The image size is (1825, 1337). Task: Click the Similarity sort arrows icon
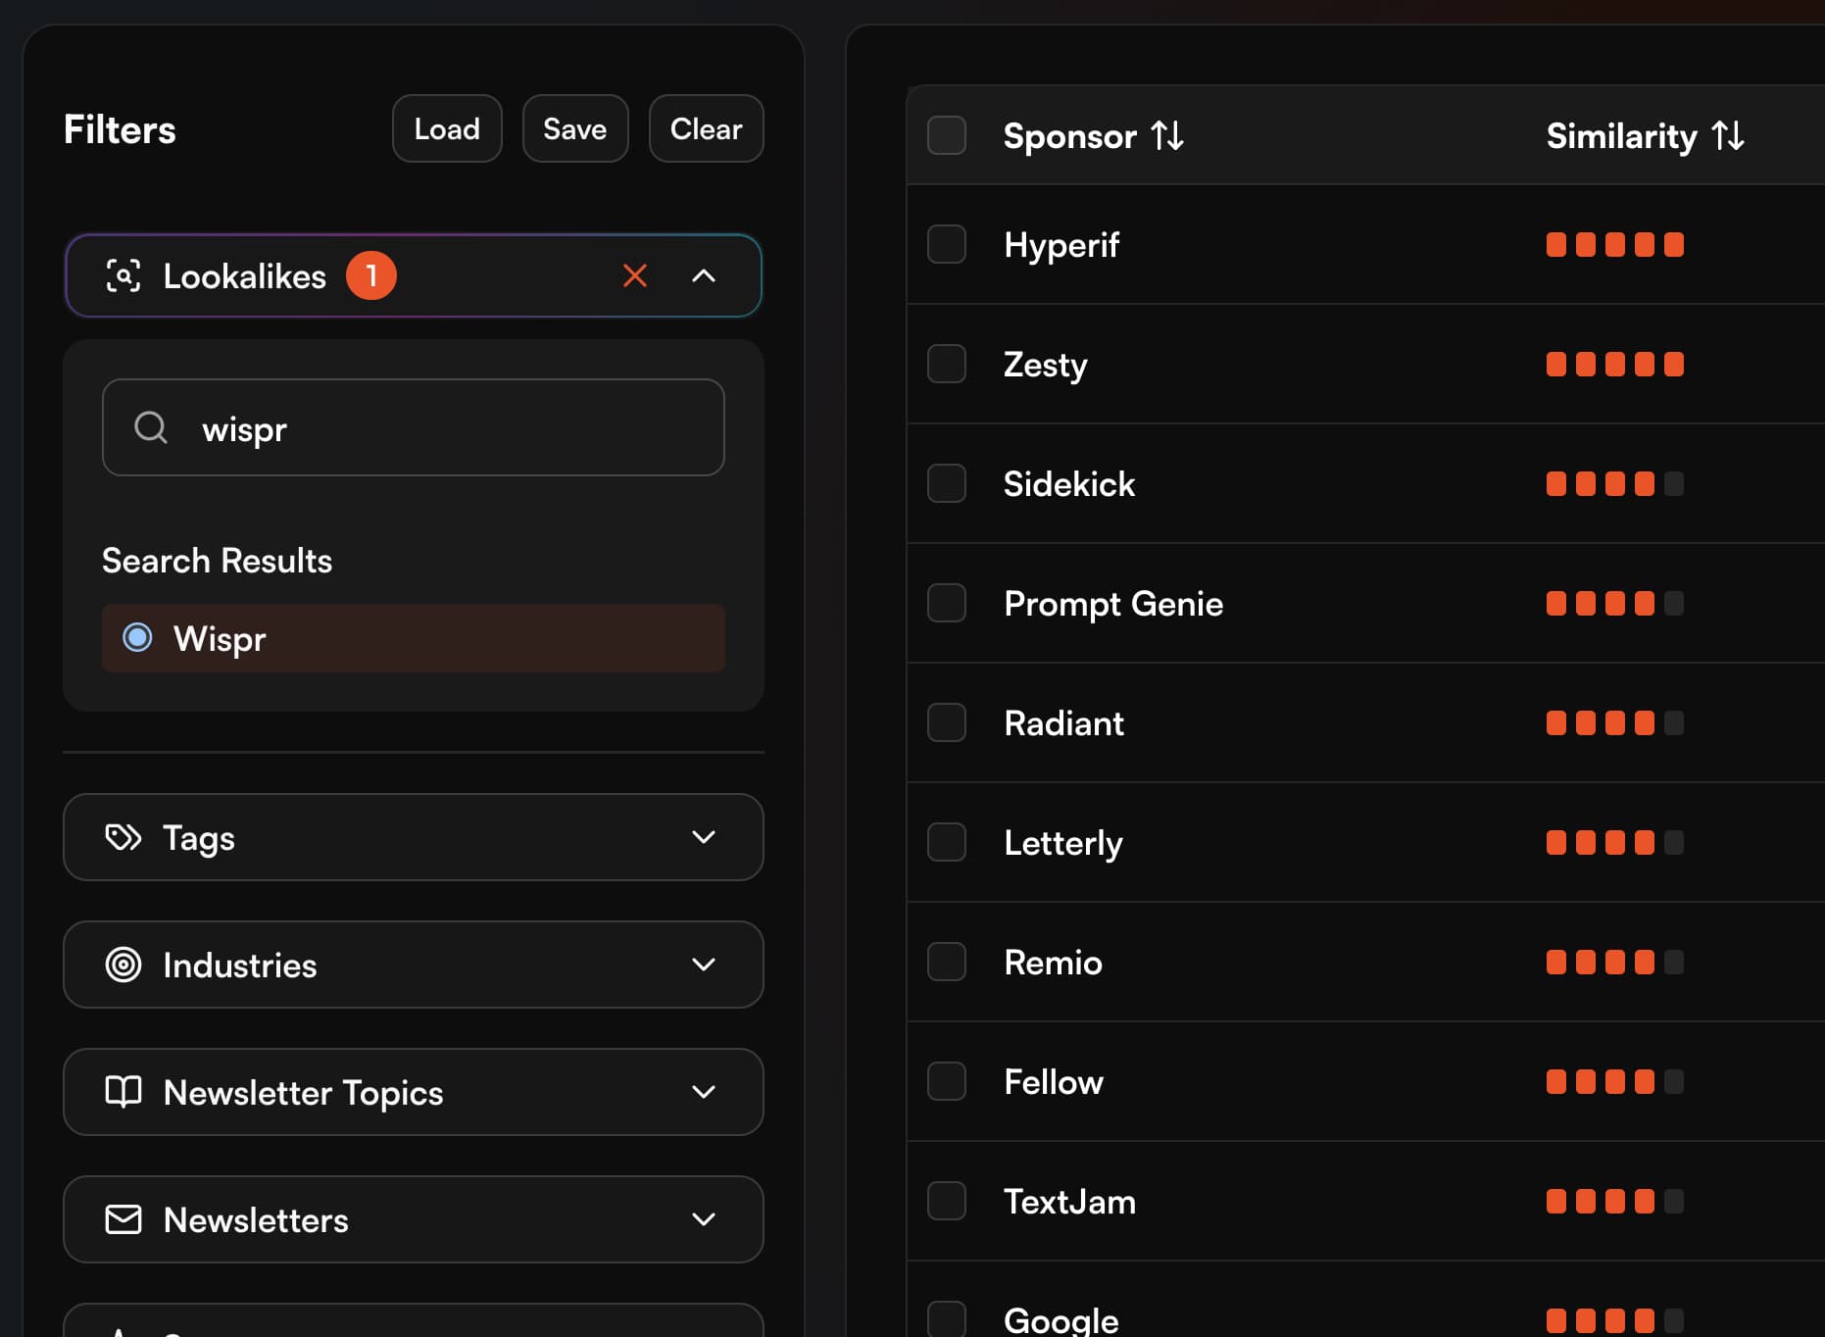click(x=1728, y=135)
